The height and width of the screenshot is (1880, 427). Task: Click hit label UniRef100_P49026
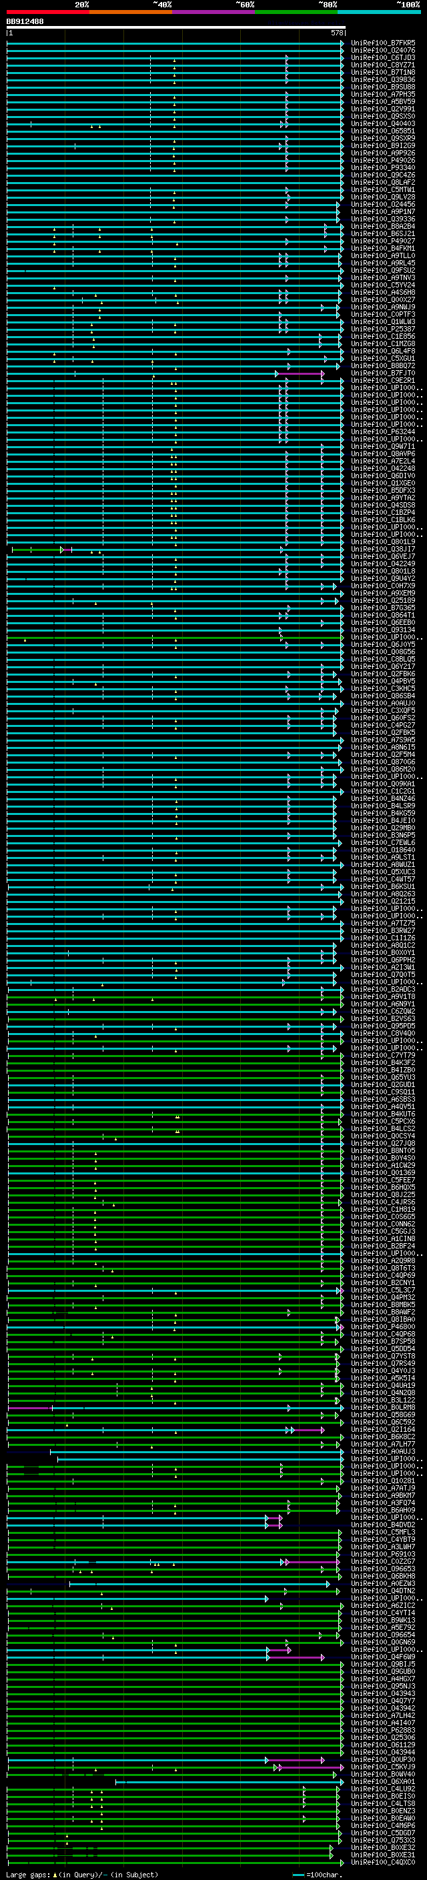[x=383, y=161]
